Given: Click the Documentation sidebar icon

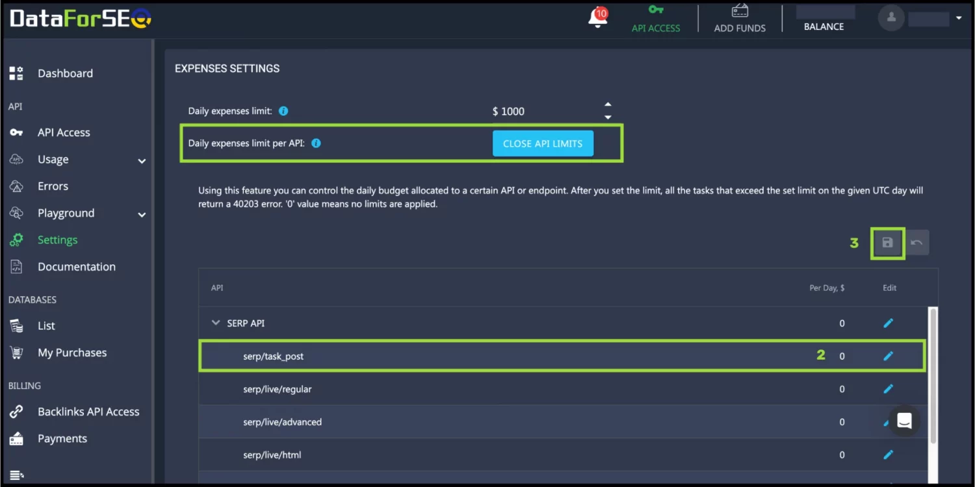Looking at the screenshot, I should [x=16, y=267].
